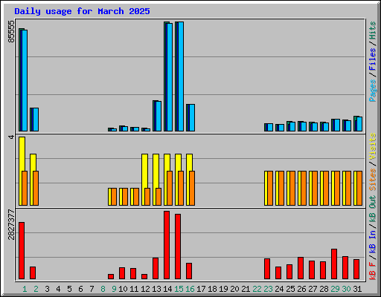Select the red kB bar for day 9
Viewport: 381px width, 297px height.
(x=111, y=277)
